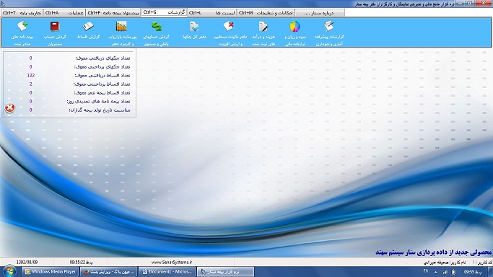Viewport: 493px width, 277px height.
Task: Switch to Windows Media Player taskbar button
Action: click(51, 272)
